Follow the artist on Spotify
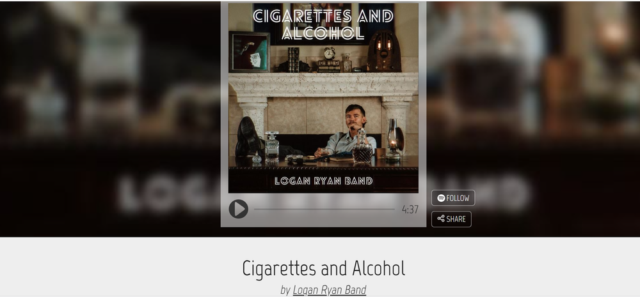 coord(453,198)
